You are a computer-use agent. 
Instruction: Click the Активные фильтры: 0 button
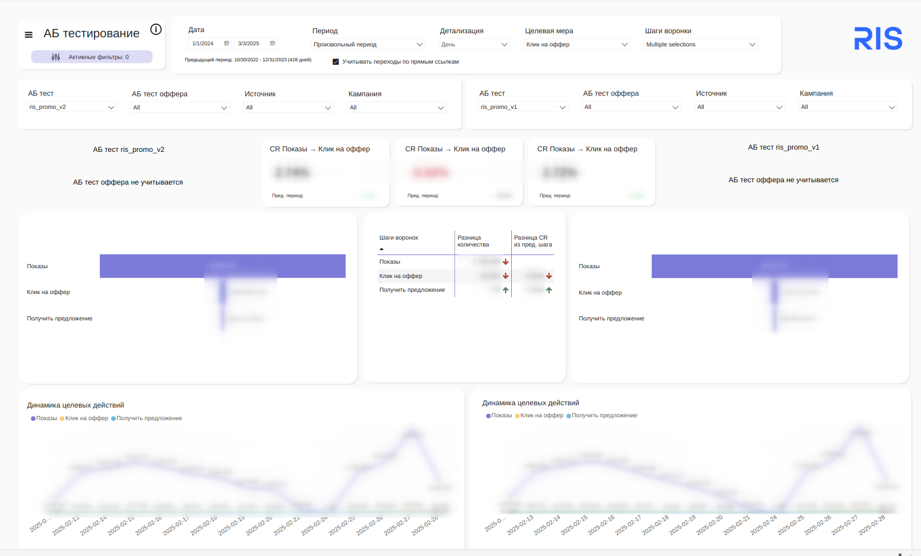tap(92, 57)
